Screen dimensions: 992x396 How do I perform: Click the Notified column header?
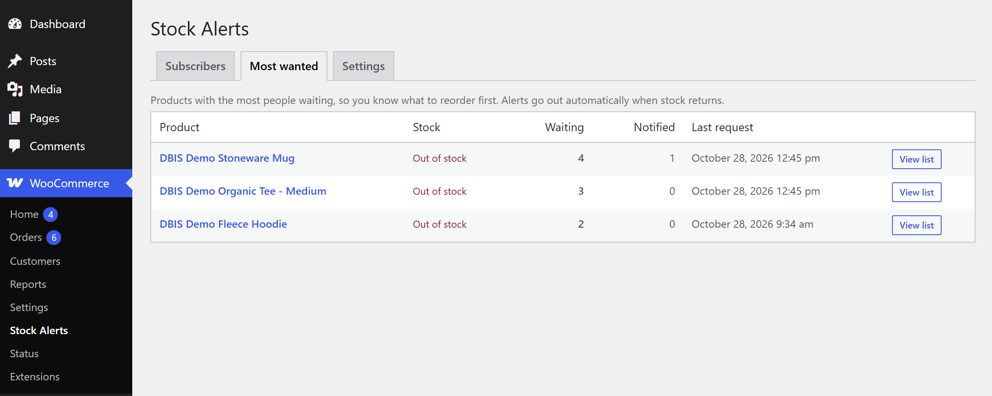[x=654, y=127]
